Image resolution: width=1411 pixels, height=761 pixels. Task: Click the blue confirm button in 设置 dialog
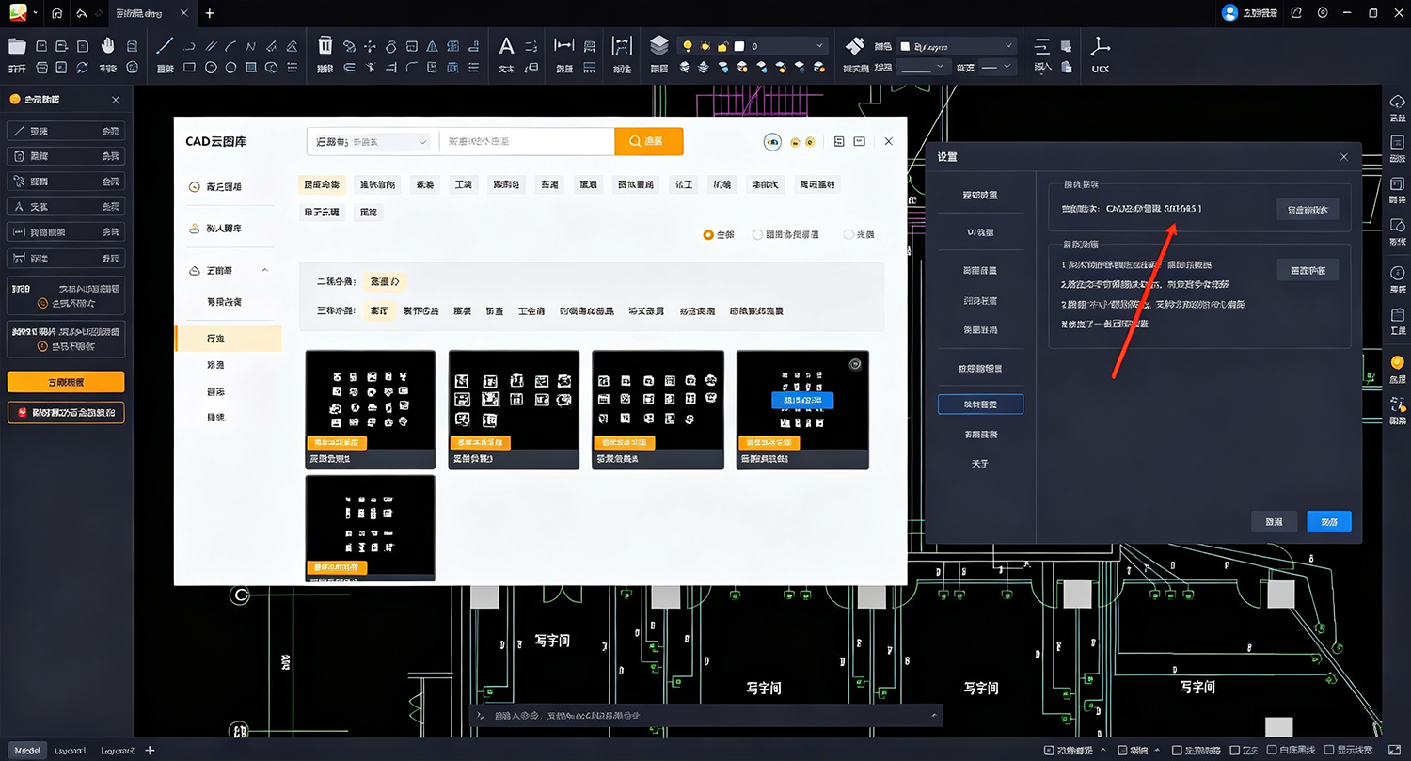point(1329,521)
